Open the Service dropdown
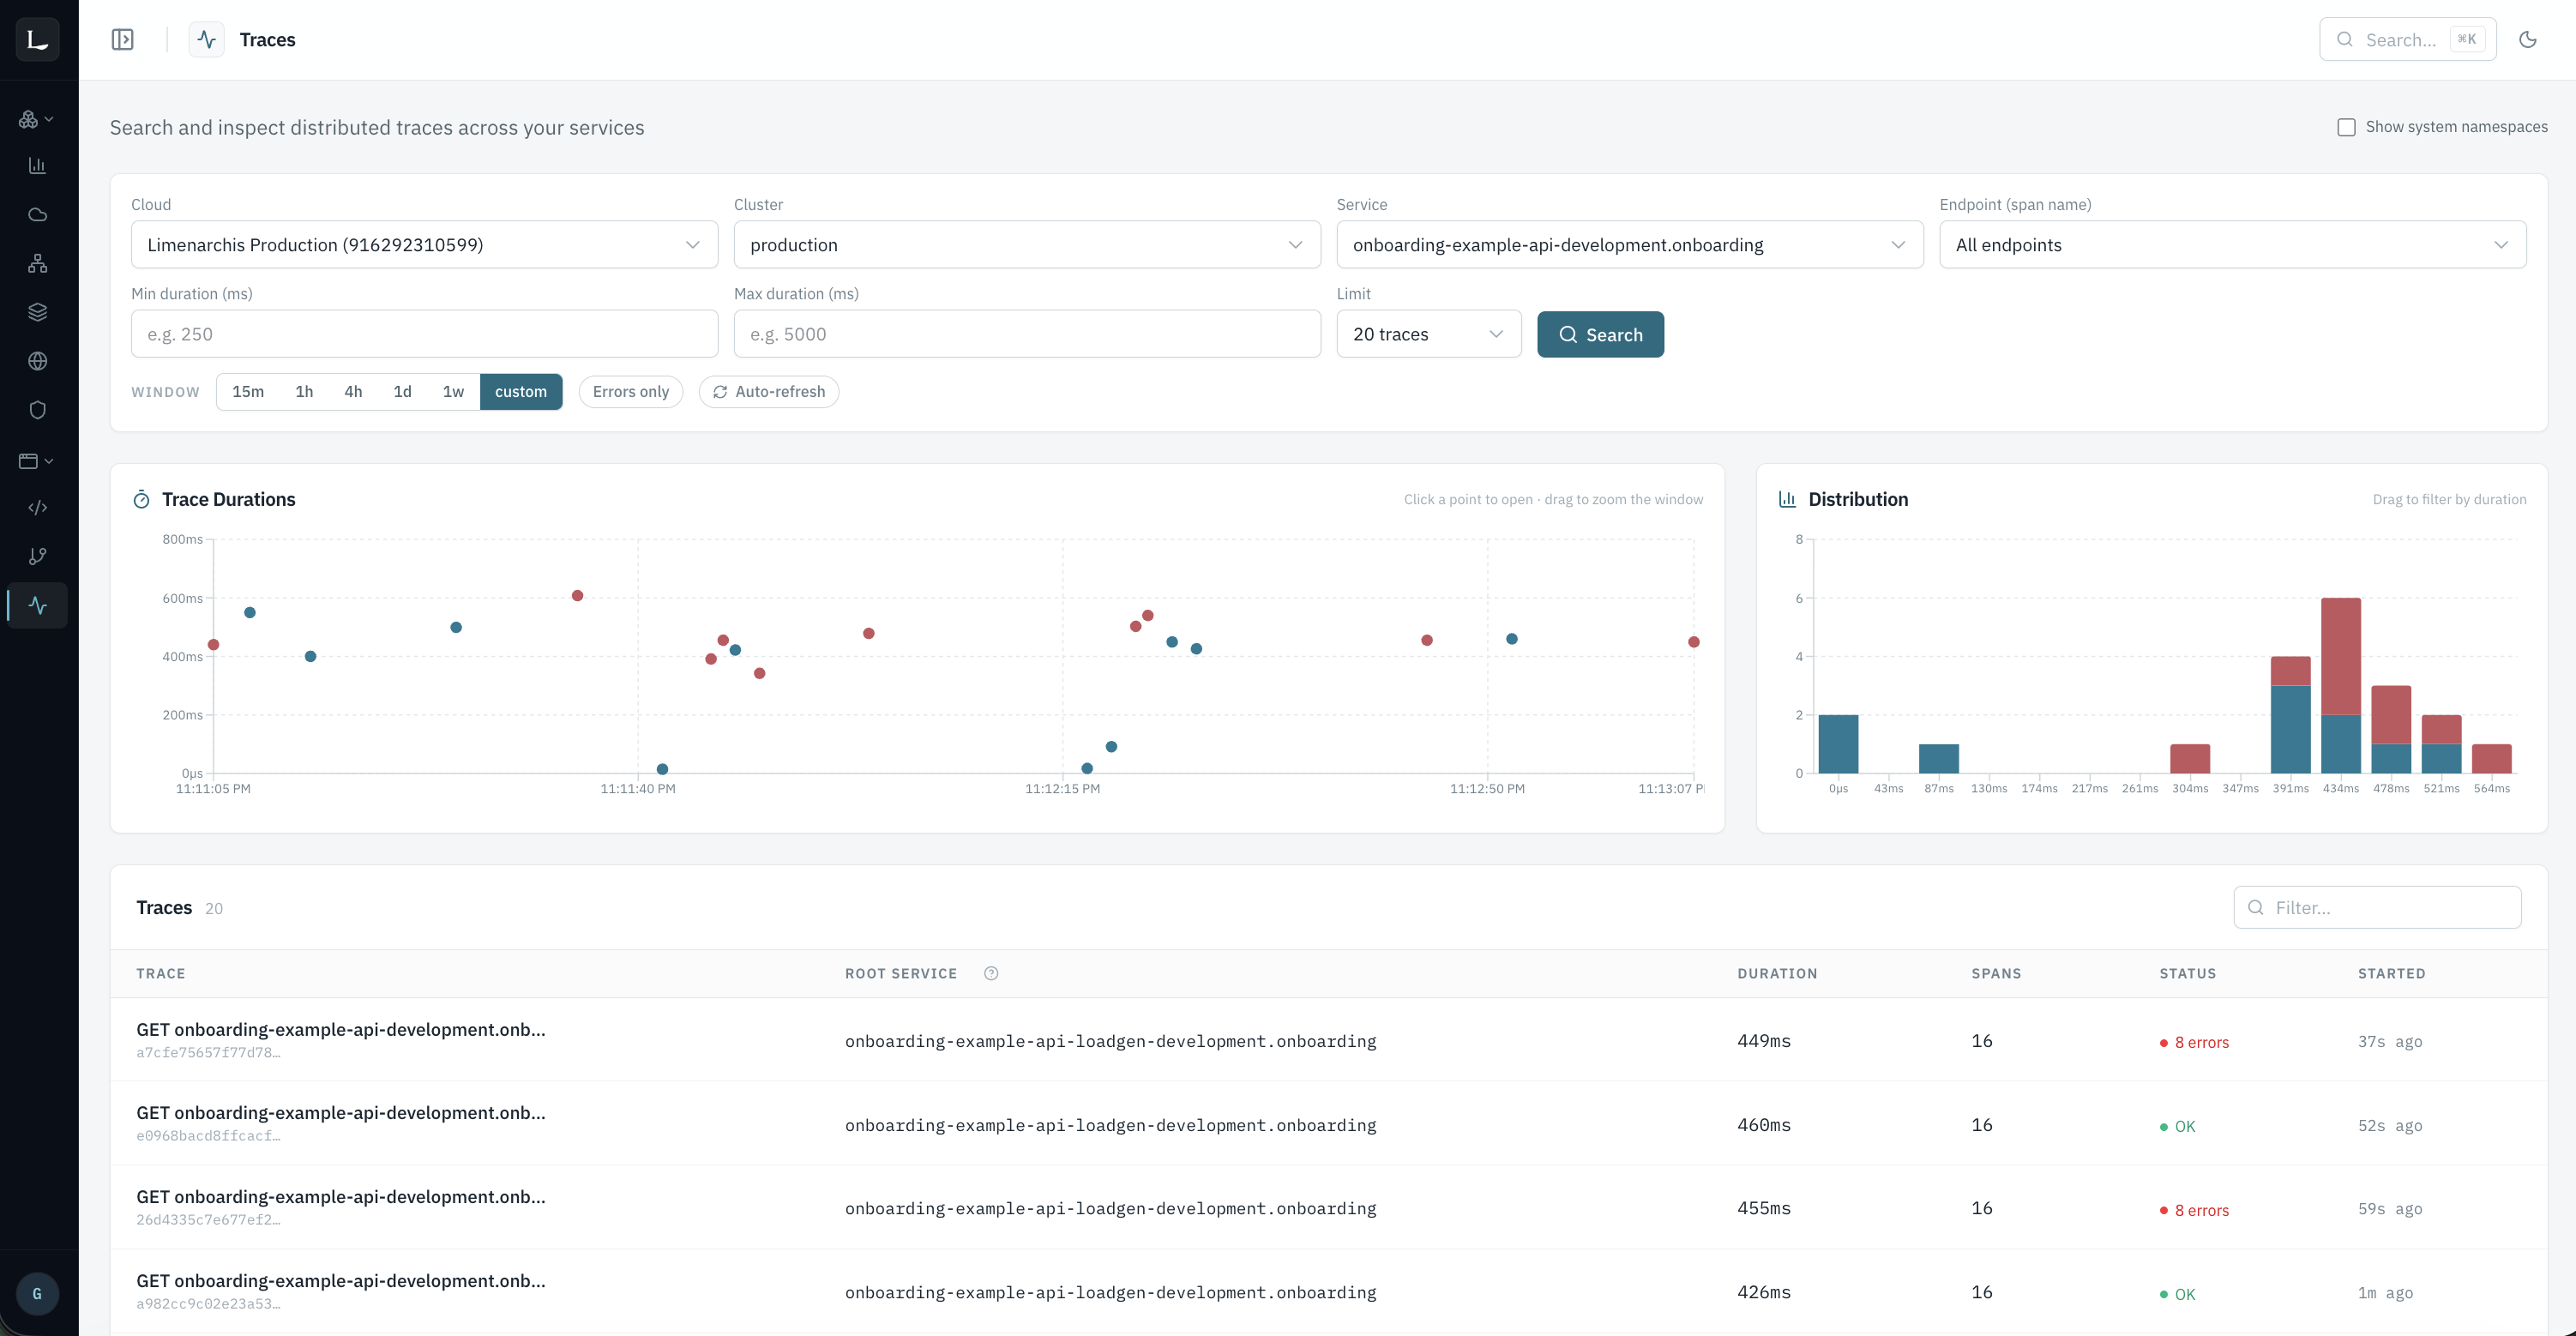The height and width of the screenshot is (1336, 2576). point(1629,245)
